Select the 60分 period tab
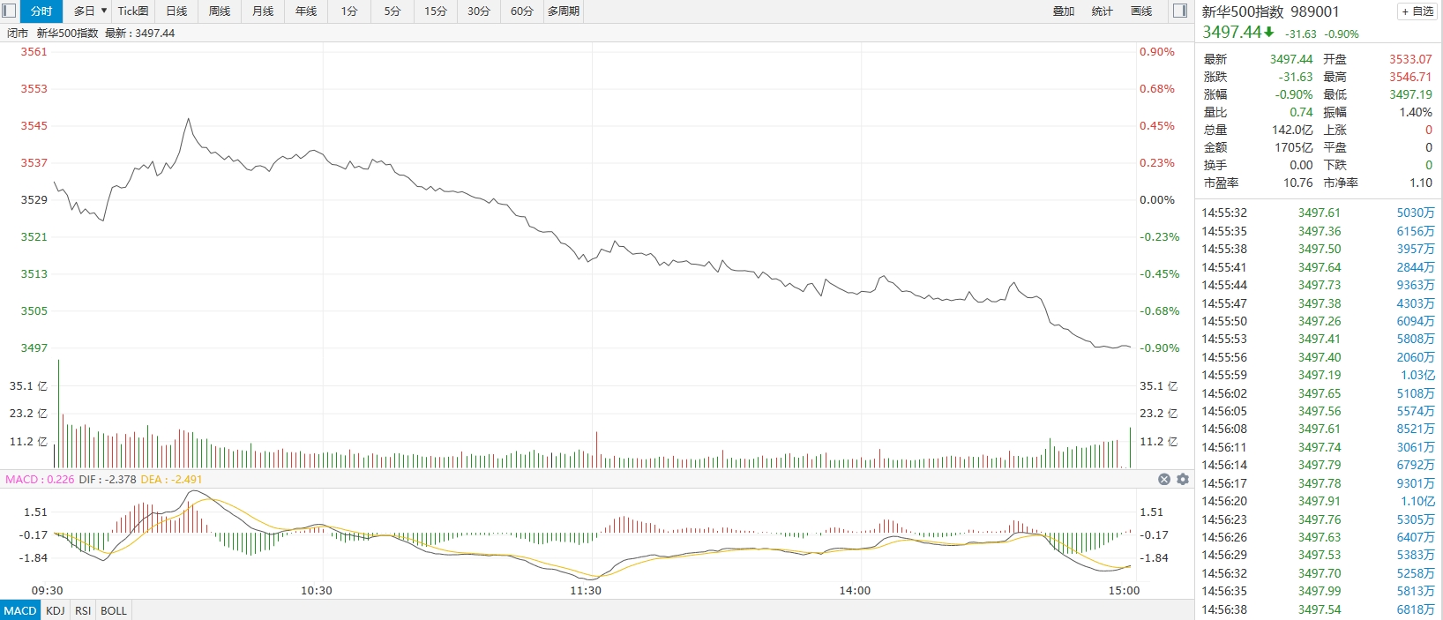Screen dimensions: 1443x620 [522, 11]
